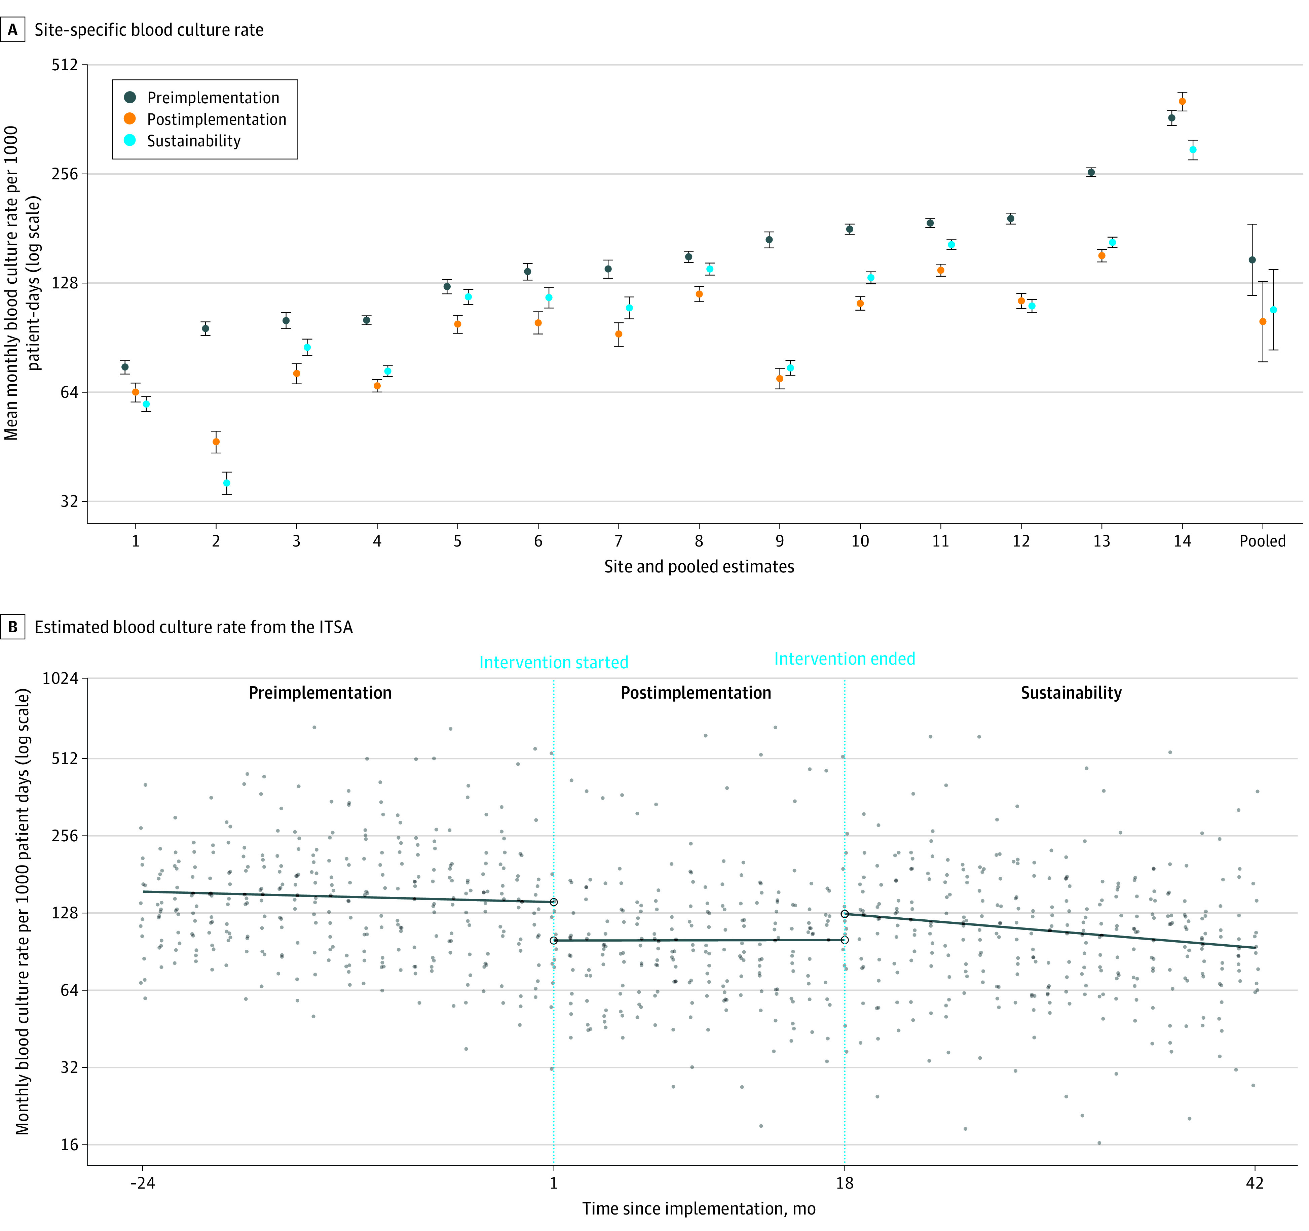This screenshot has height=1231, width=1309.
Task: Click the 'Pooled' x-axis label
Action: (x=1262, y=541)
